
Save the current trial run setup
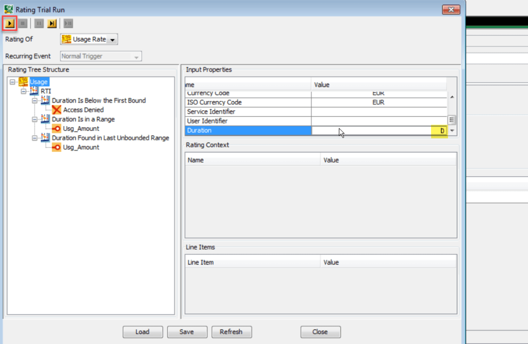(187, 332)
